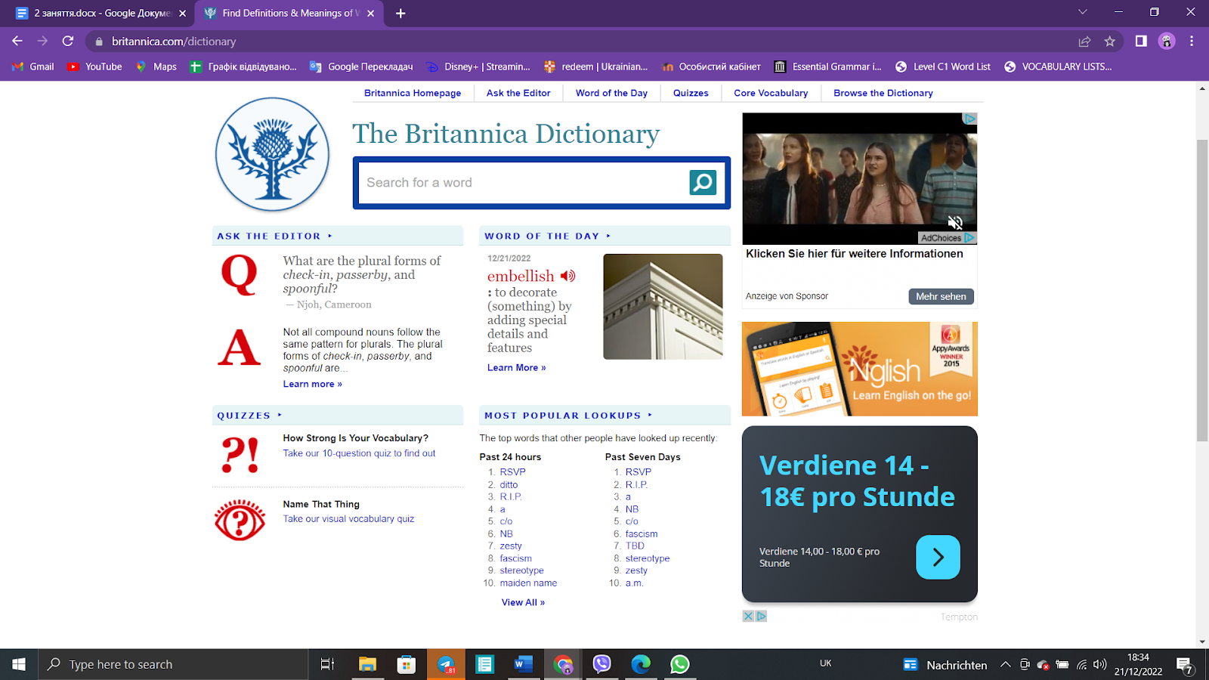The image size is (1209, 680).
Task: Open File Explorer from taskbar
Action: [367, 664]
